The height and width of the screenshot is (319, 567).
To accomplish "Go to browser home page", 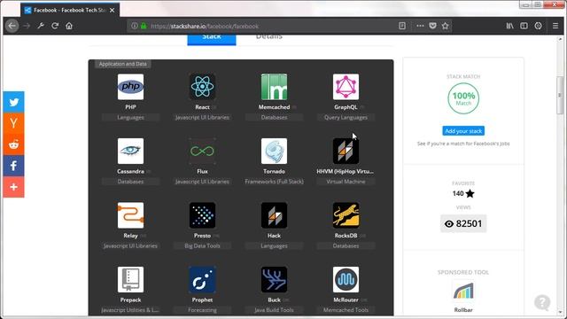I will (x=69, y=26).
